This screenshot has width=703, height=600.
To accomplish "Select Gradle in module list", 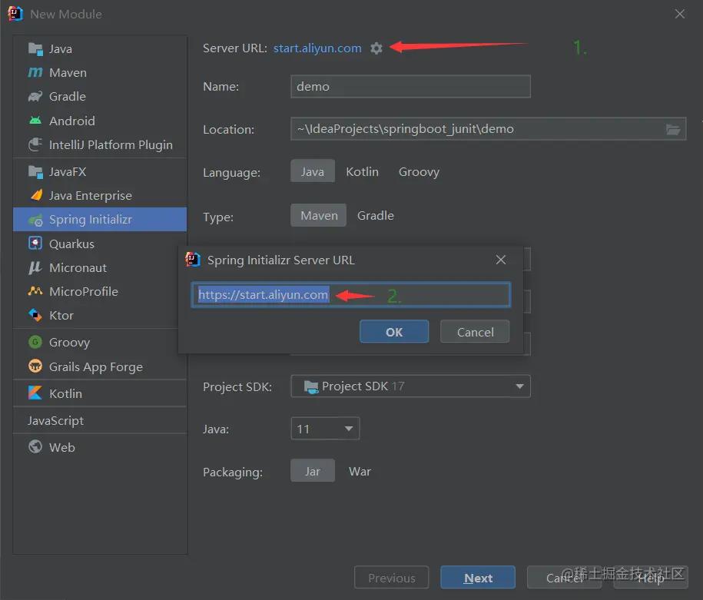I will coord(100,96).
